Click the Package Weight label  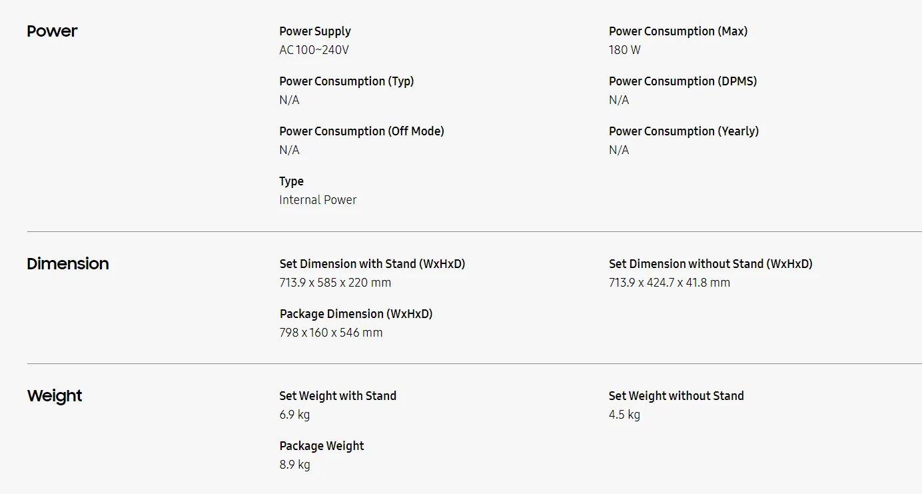pyautogui.click(x=322, y=446)
